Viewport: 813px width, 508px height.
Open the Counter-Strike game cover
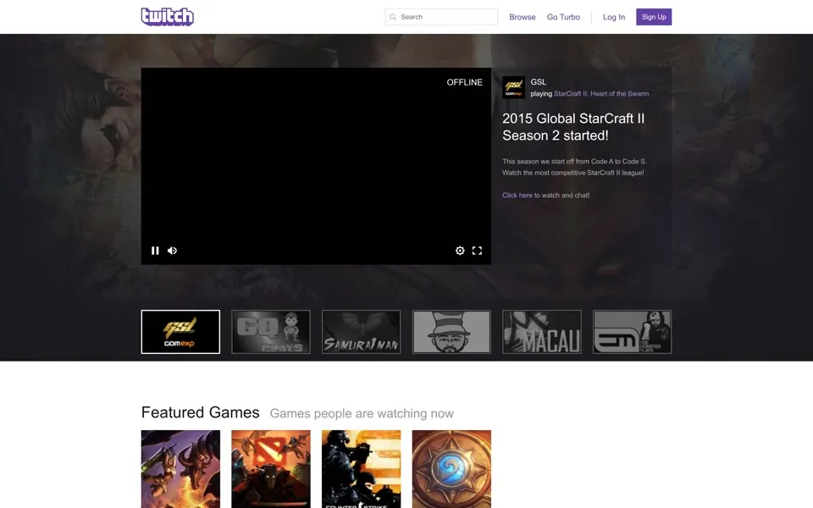361,469
